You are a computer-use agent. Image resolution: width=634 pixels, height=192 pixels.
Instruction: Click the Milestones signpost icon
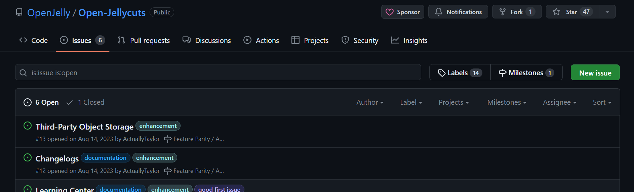503,73
